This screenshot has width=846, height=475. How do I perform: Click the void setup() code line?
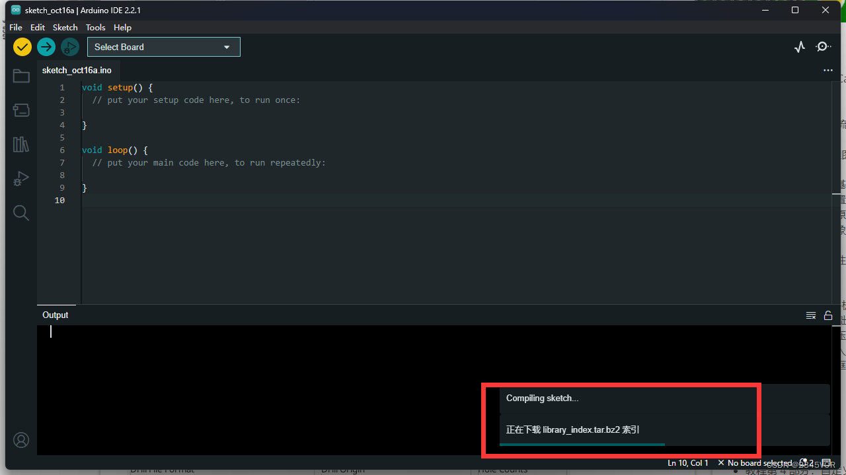118,87
